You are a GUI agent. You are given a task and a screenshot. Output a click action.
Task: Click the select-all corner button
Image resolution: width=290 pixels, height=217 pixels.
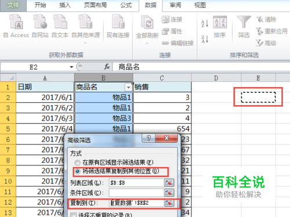[8, 78]
